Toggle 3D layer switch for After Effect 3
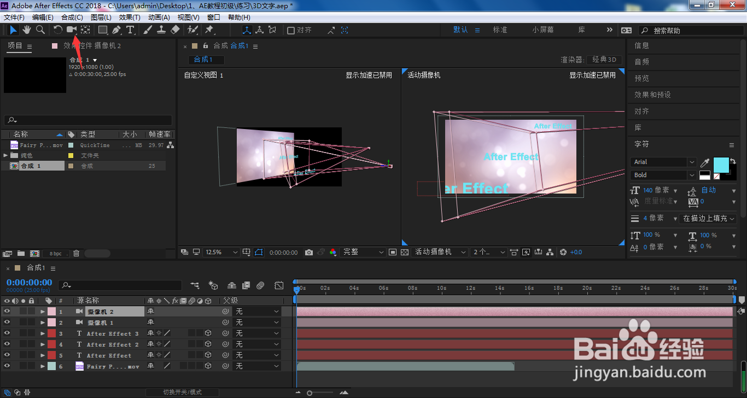Image resolution: width=747 pixels, height=398 pixels. coord(208,333)
